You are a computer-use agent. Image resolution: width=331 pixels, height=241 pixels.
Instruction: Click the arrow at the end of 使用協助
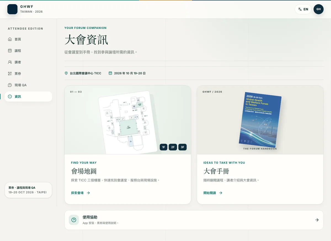point(317,220)
